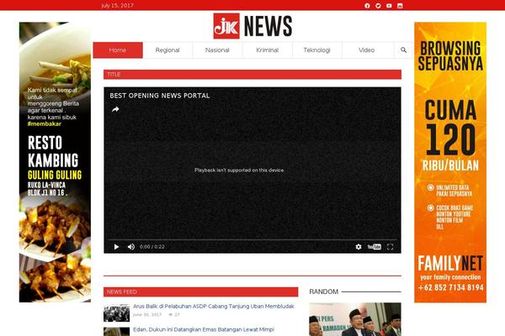Open the Nasional menu tab
Viewport: 505px width, 336px height.
point(217,50)
